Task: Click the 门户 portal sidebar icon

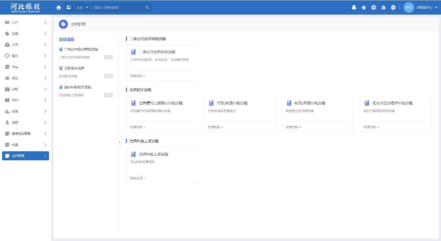Action: (x=7, y=23)
